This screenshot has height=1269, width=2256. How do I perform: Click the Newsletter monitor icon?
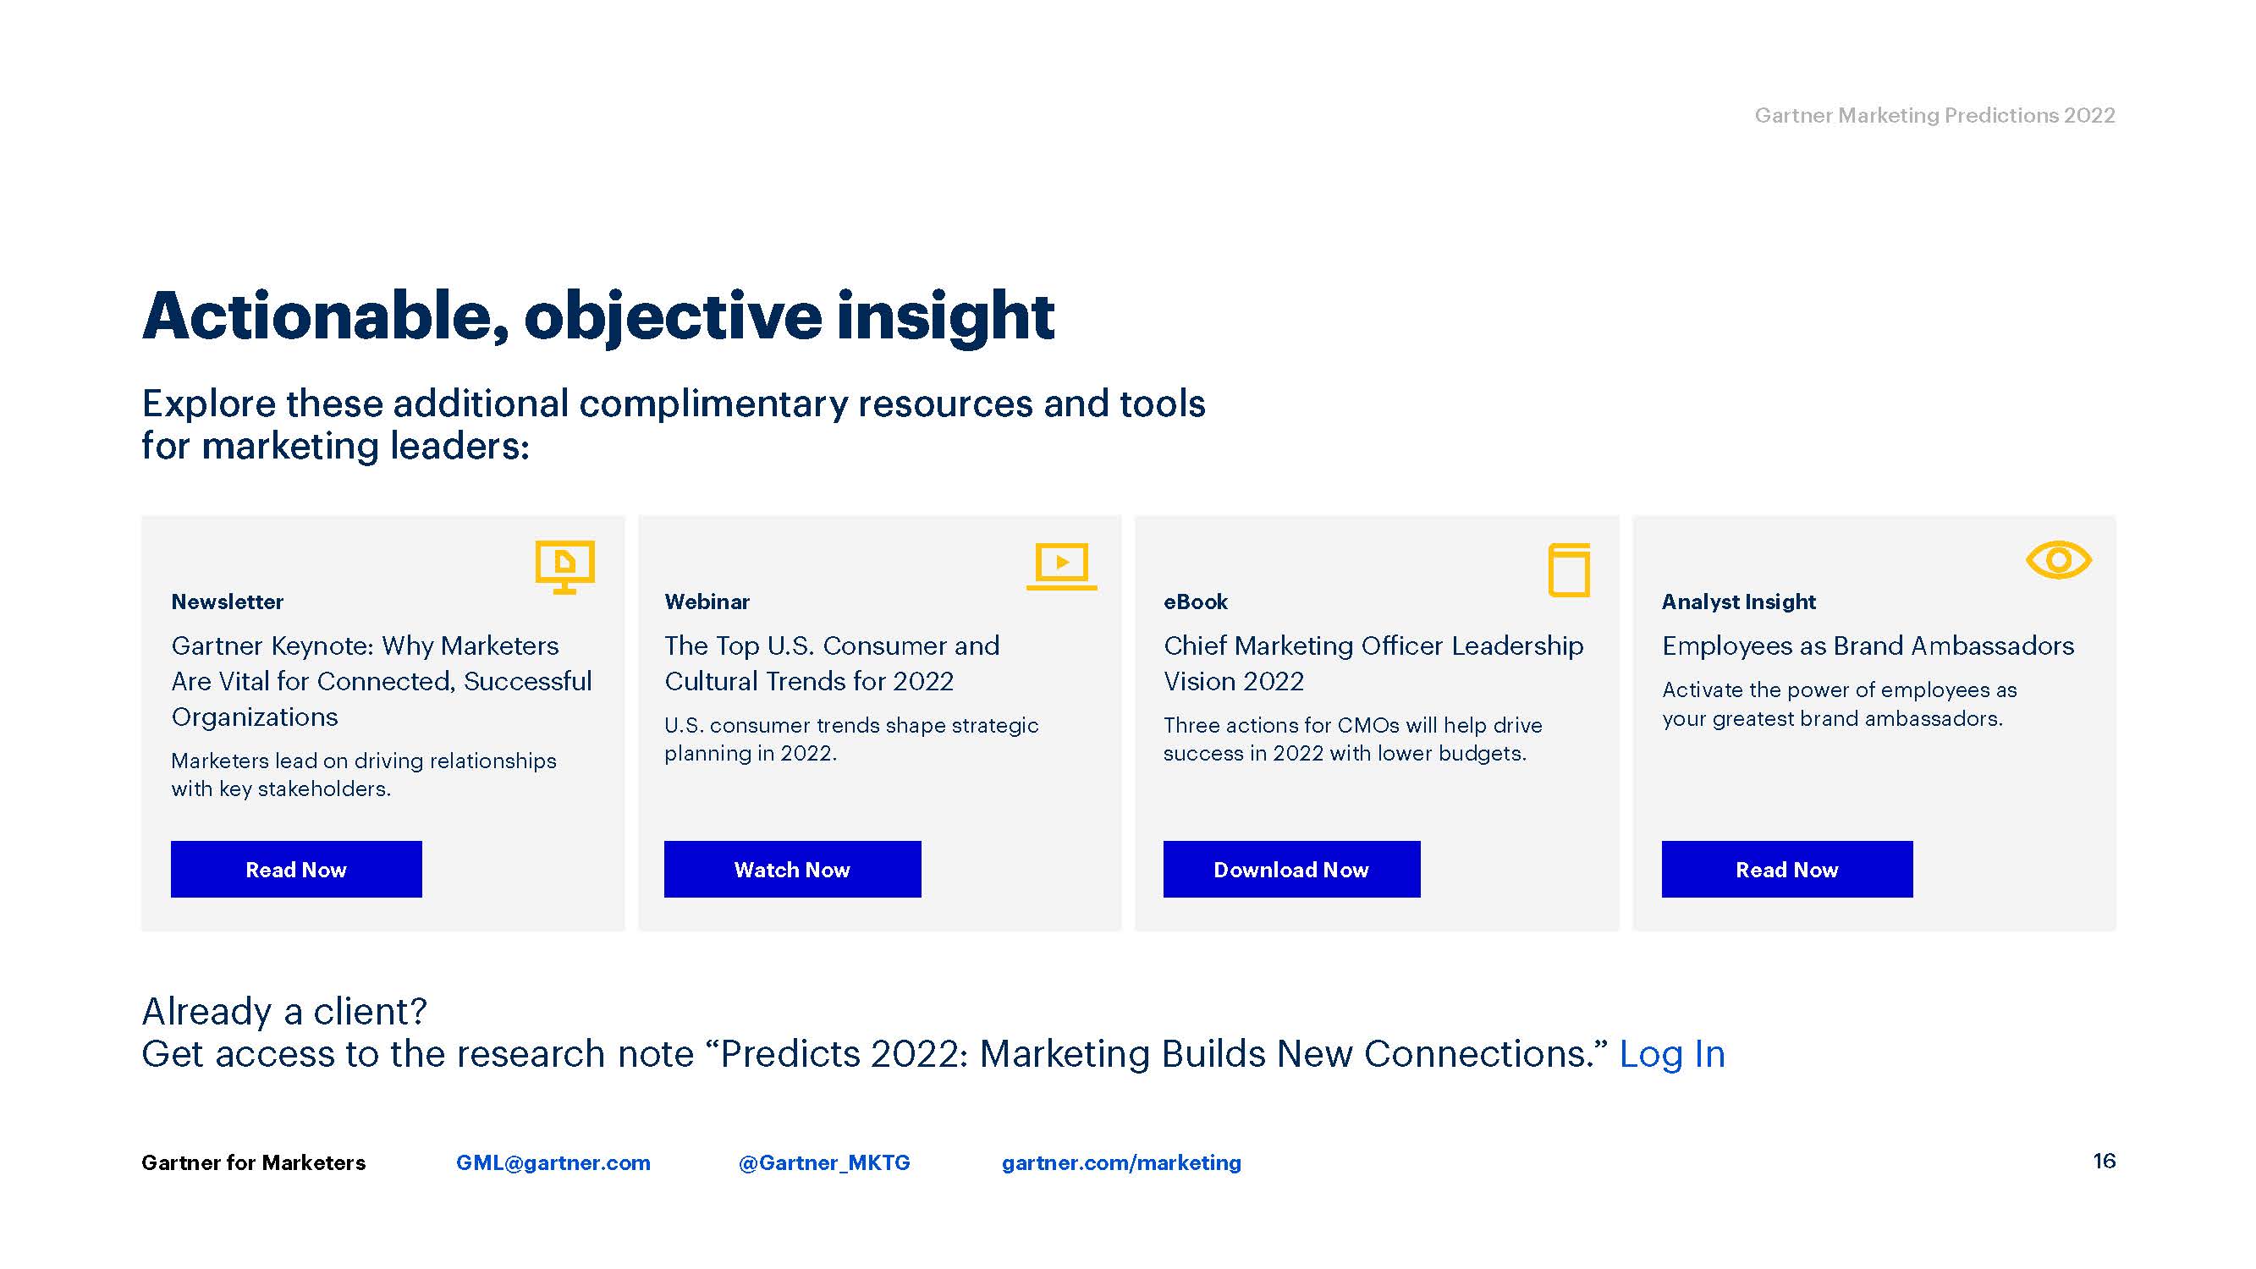coord(565,566)
